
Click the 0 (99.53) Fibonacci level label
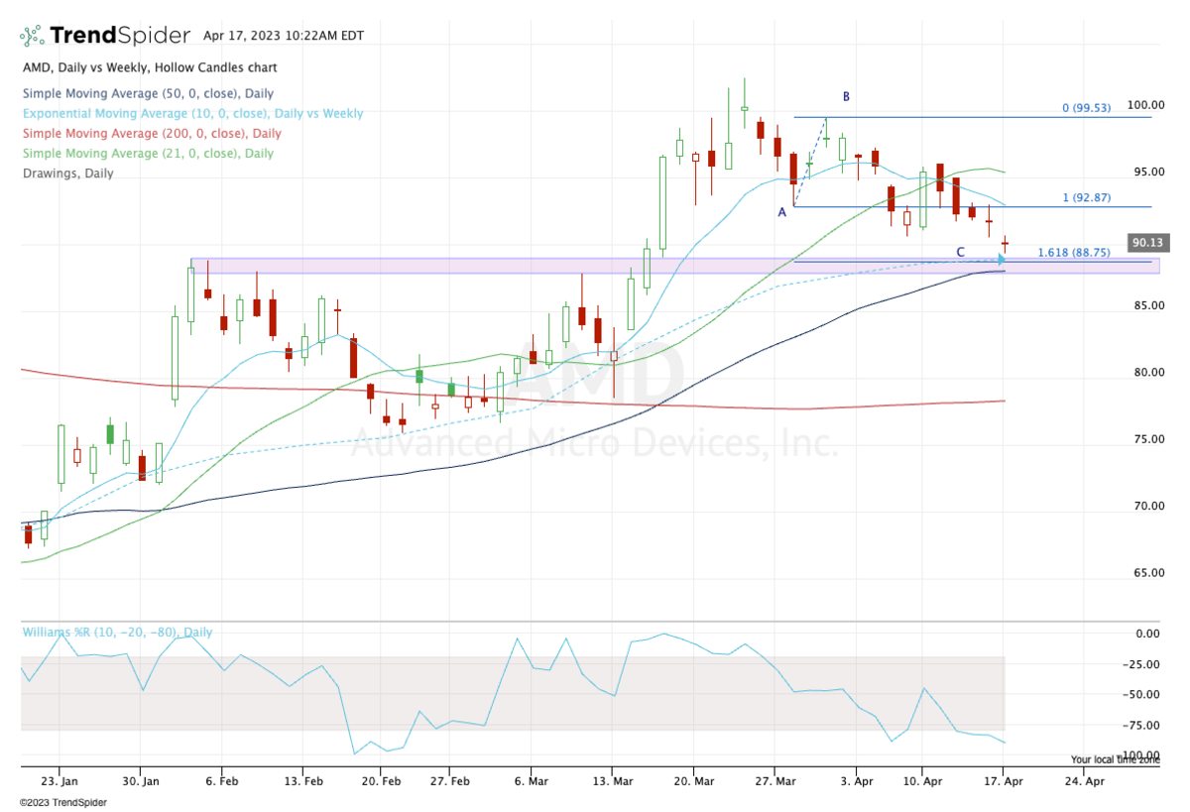[1094, 107]
